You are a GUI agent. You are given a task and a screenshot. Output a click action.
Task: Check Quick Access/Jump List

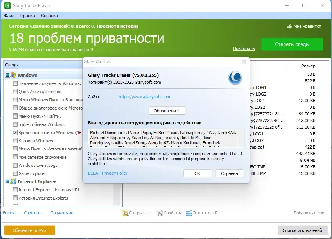15,91
